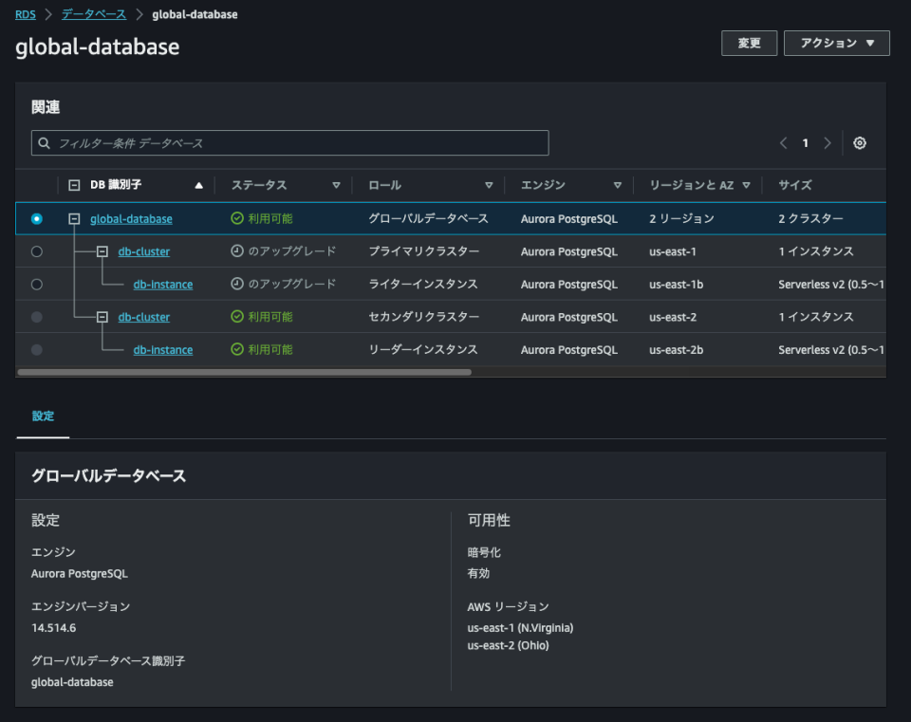Click the search magnifier in the filter box
The image size is (911, 722).
click(x=45, y=142)
